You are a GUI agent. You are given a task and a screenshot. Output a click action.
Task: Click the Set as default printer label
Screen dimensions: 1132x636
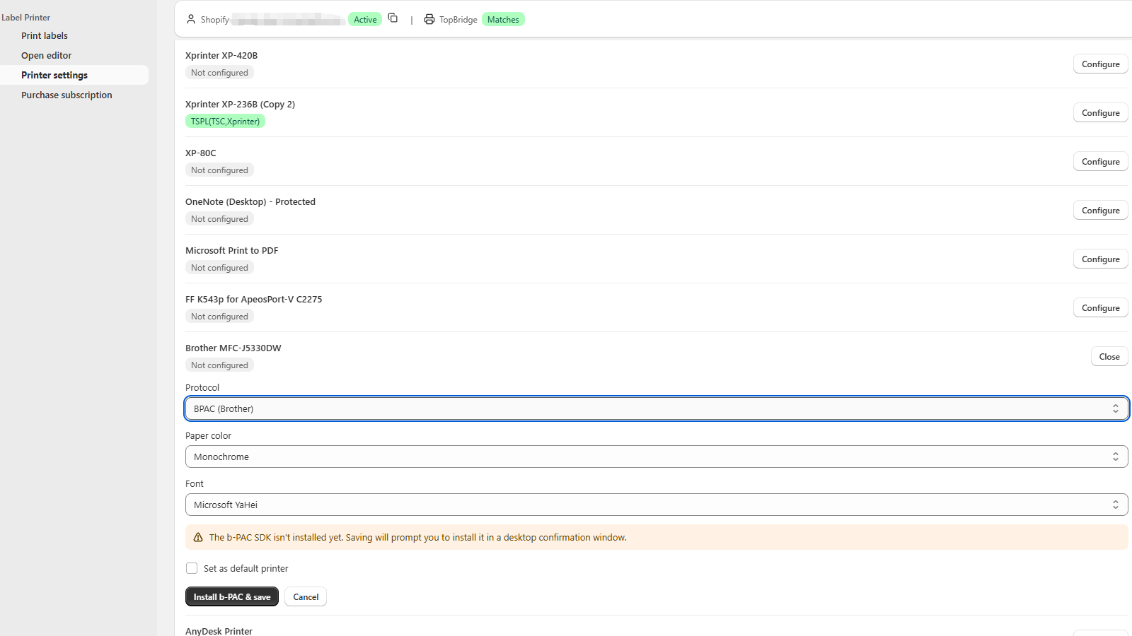point(246,569)
